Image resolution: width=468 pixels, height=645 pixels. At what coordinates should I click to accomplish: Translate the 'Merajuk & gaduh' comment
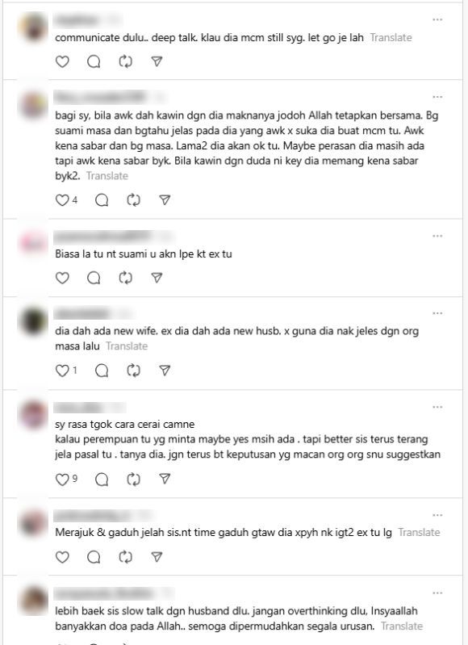pos(419,533)
